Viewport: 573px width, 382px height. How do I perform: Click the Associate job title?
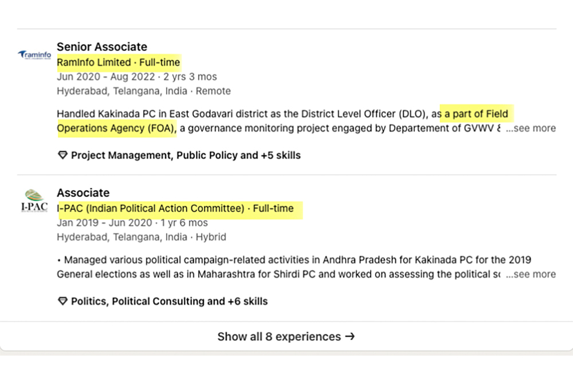83,193
